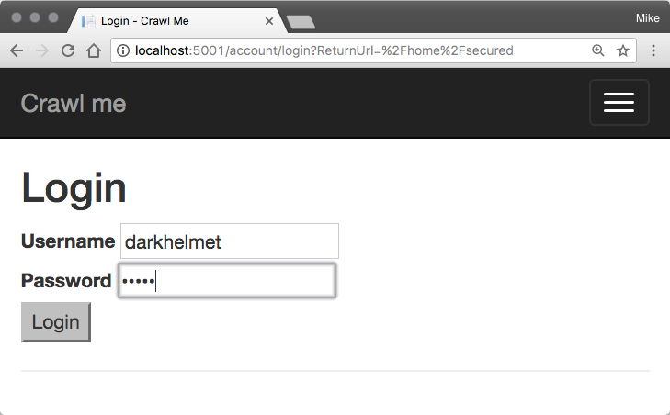Open a new browser tab
The width and height of the screenshot is (670, 415).
(301, 22)
